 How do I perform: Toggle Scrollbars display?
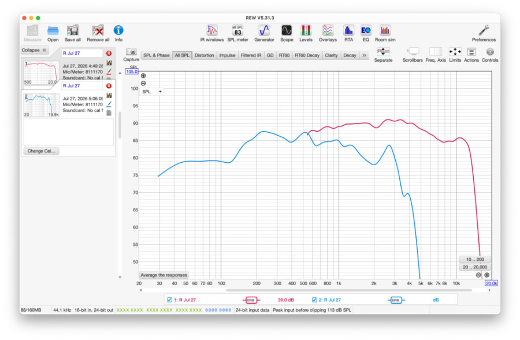point(413,55)
